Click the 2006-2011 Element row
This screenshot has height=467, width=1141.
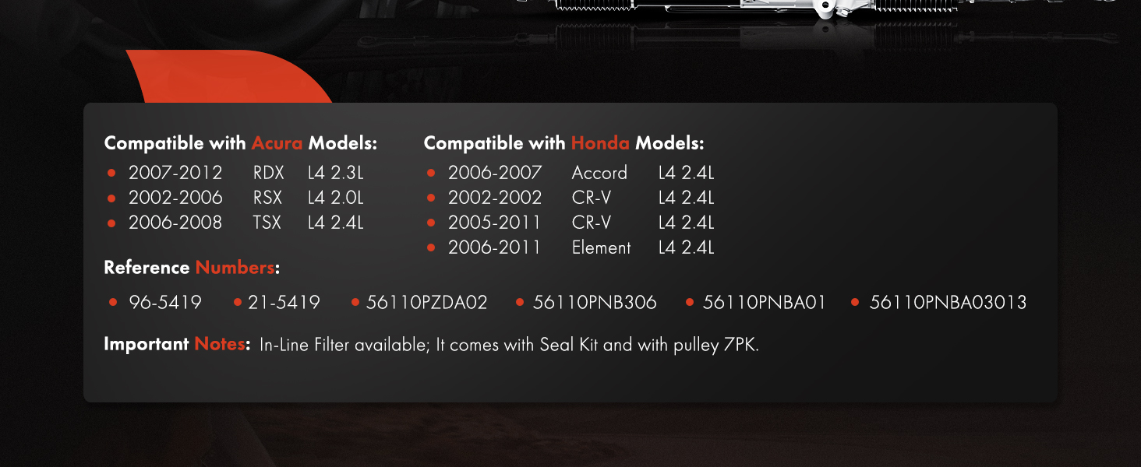(570, 248)
